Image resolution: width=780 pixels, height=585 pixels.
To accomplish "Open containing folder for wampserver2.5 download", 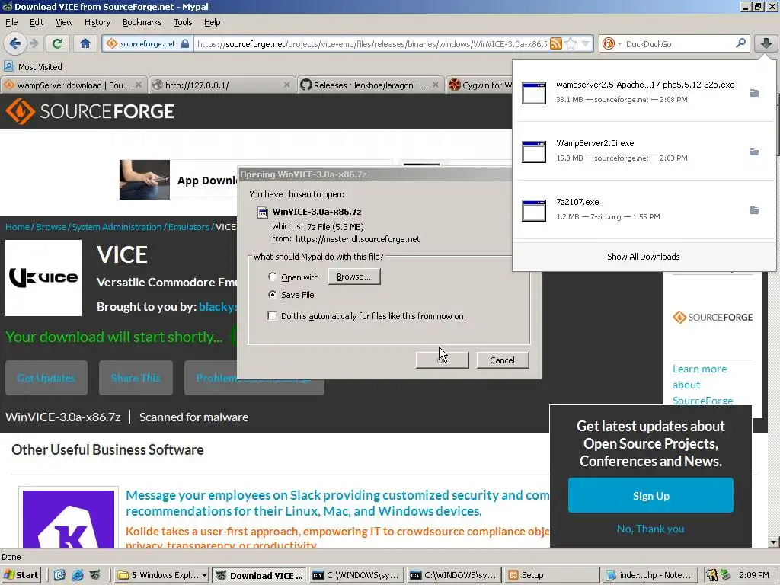I will coord(754,93).
